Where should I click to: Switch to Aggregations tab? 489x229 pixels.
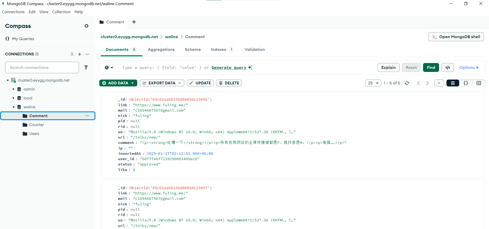pyautogui.click(x=161, y=50)
